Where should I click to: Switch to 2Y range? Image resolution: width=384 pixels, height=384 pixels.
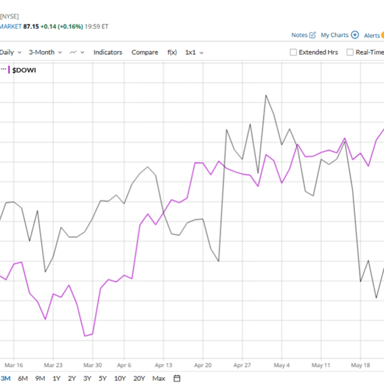tap(72, 378)
